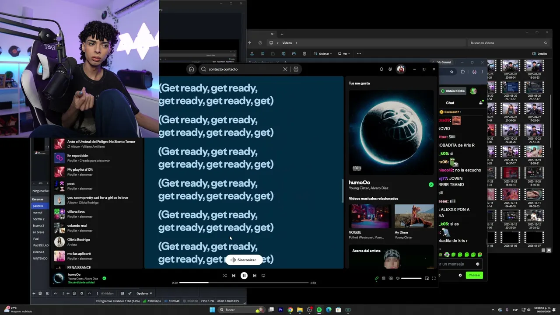Viewport: 560px width, 315px height.
Task: Select OBS scene 'normal 2'
Action: coord(40,219)
